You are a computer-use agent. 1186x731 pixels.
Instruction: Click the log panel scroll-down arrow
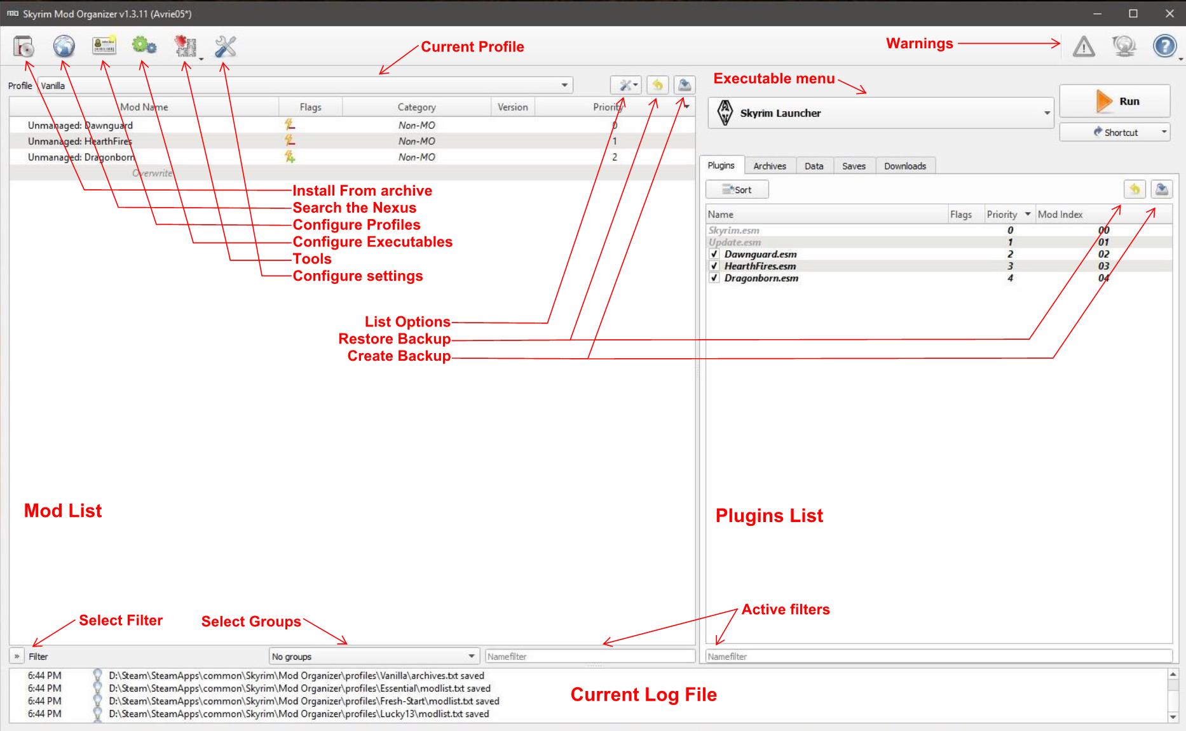(x=1173, y=716)
